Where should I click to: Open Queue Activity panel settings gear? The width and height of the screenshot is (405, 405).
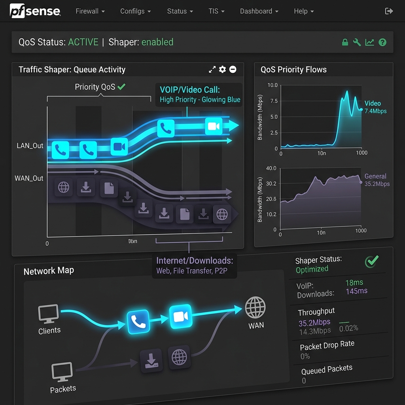[222, 69]
